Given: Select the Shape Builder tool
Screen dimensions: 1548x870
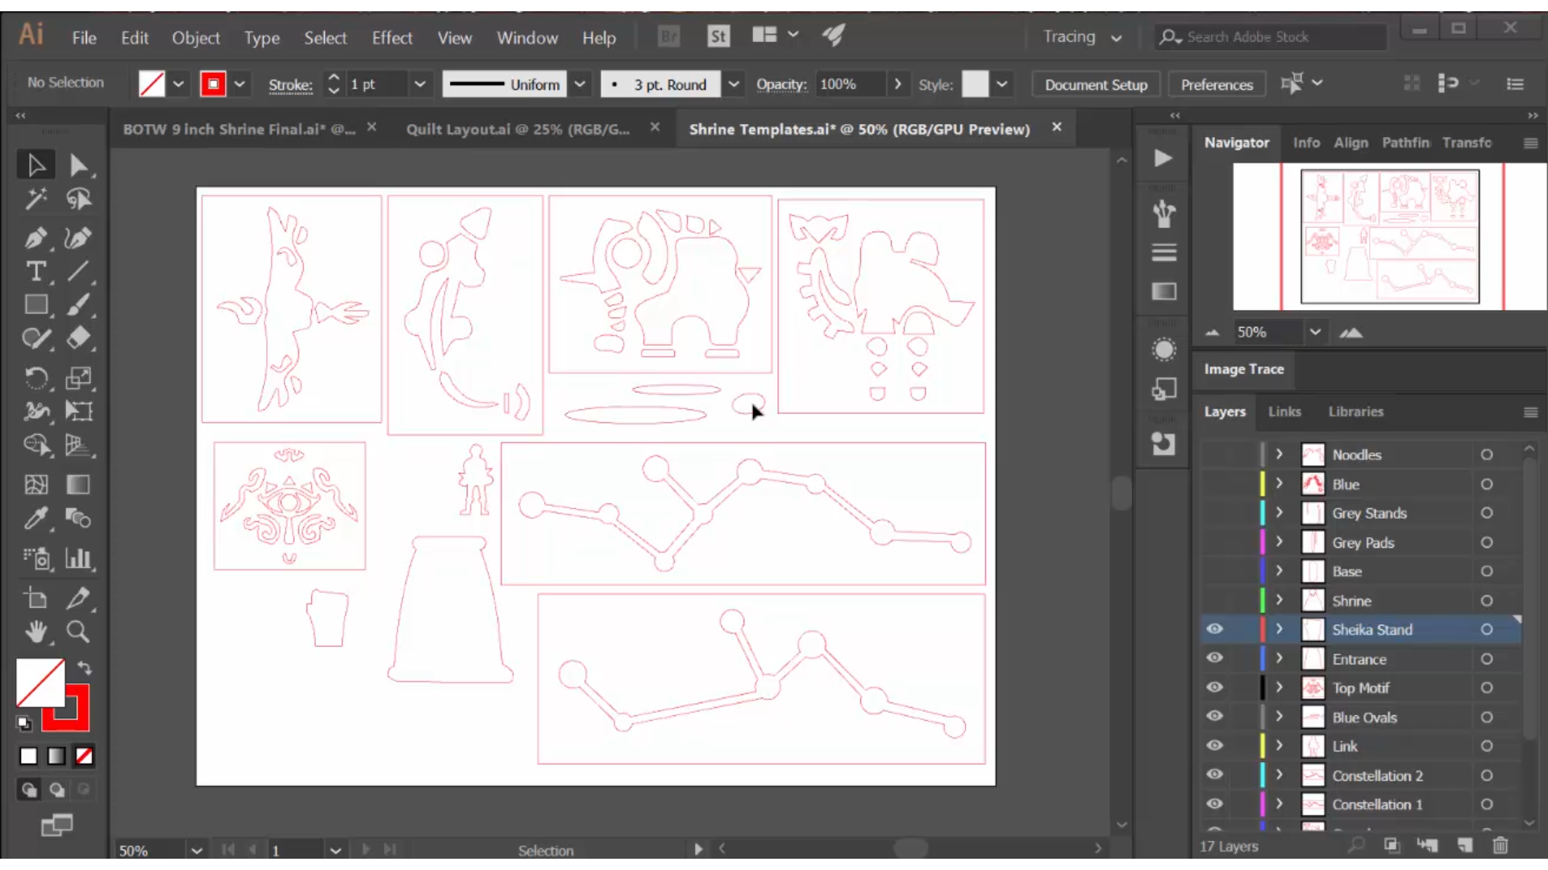Looking at the screenshot, I should pyautogui.click(x=35, y=445).
